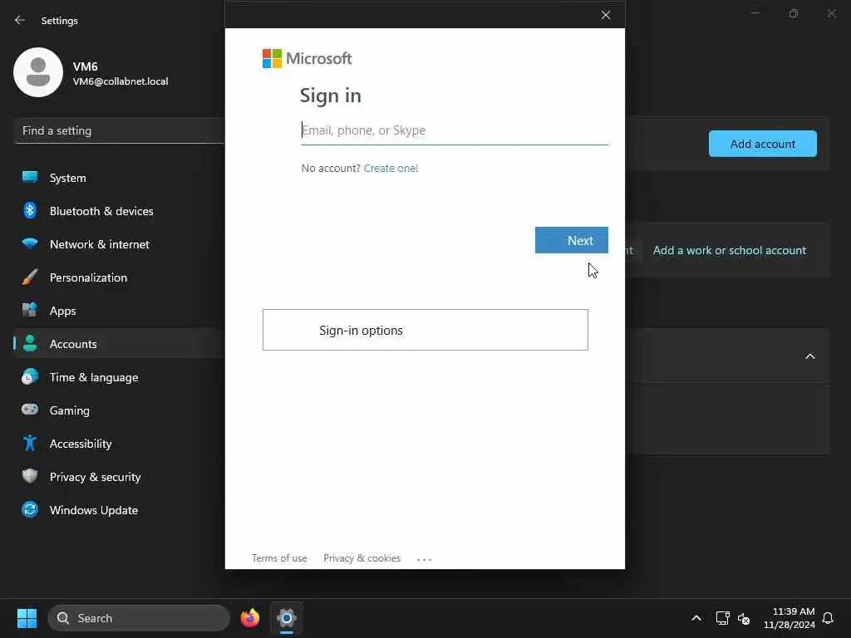The image size is (851, 638).
Task: Select Gaming in the settings sidebar
Action: pos(120,410)
